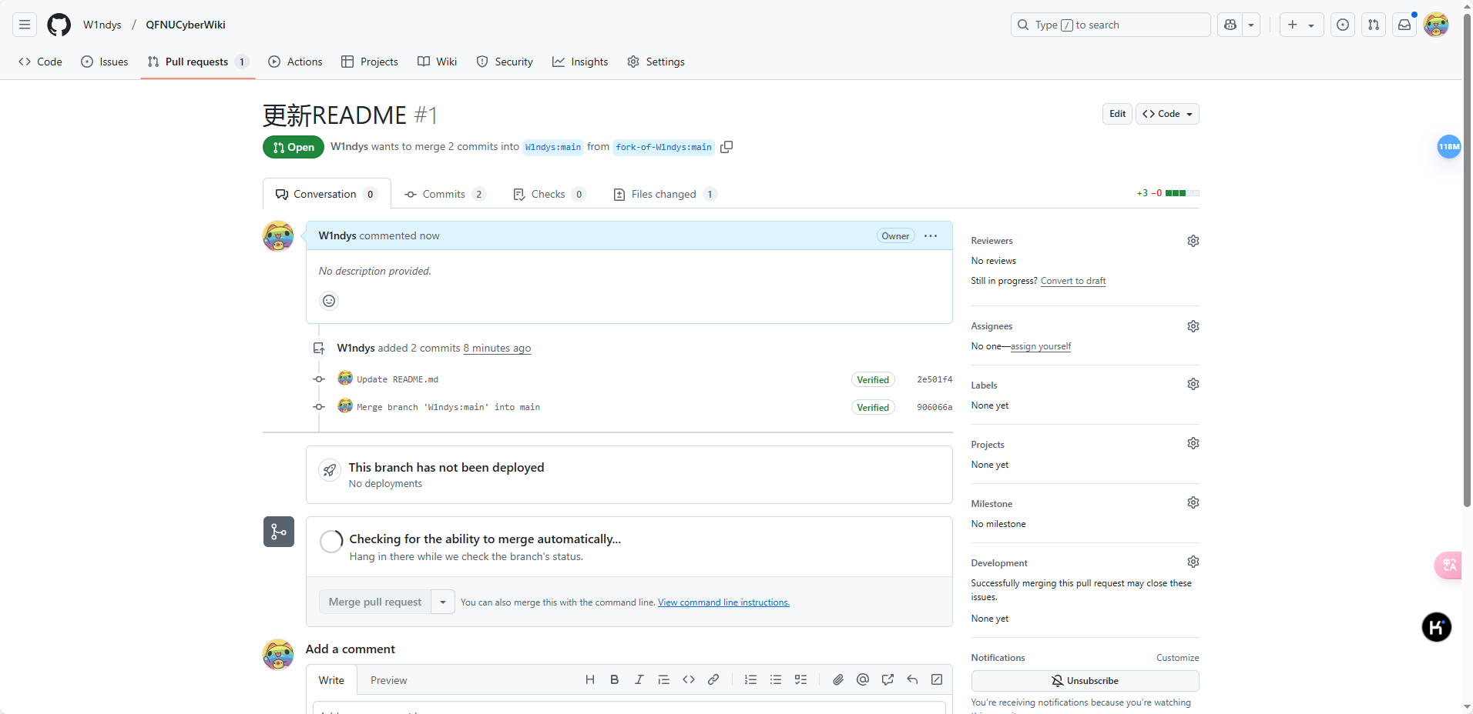Image resolution: width=1473 pixels, height=714 pixels.
Task: Click Convert to draft link
Action: (1073, 281)
